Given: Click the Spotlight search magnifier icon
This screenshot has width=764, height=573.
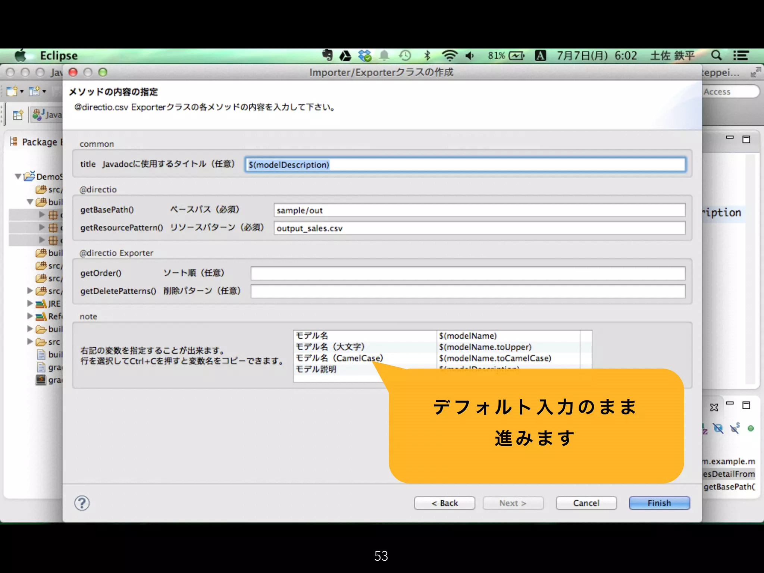Looking at the screenshot, I should point(716,56).
